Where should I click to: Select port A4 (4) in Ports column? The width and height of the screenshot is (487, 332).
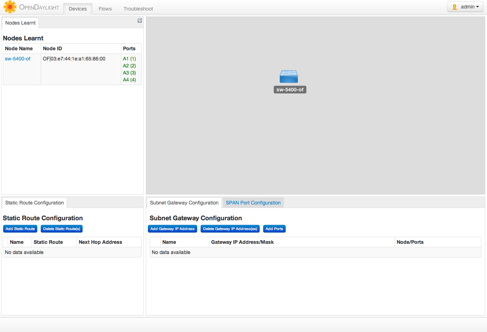pyautogui.click(x=129, y=80)
